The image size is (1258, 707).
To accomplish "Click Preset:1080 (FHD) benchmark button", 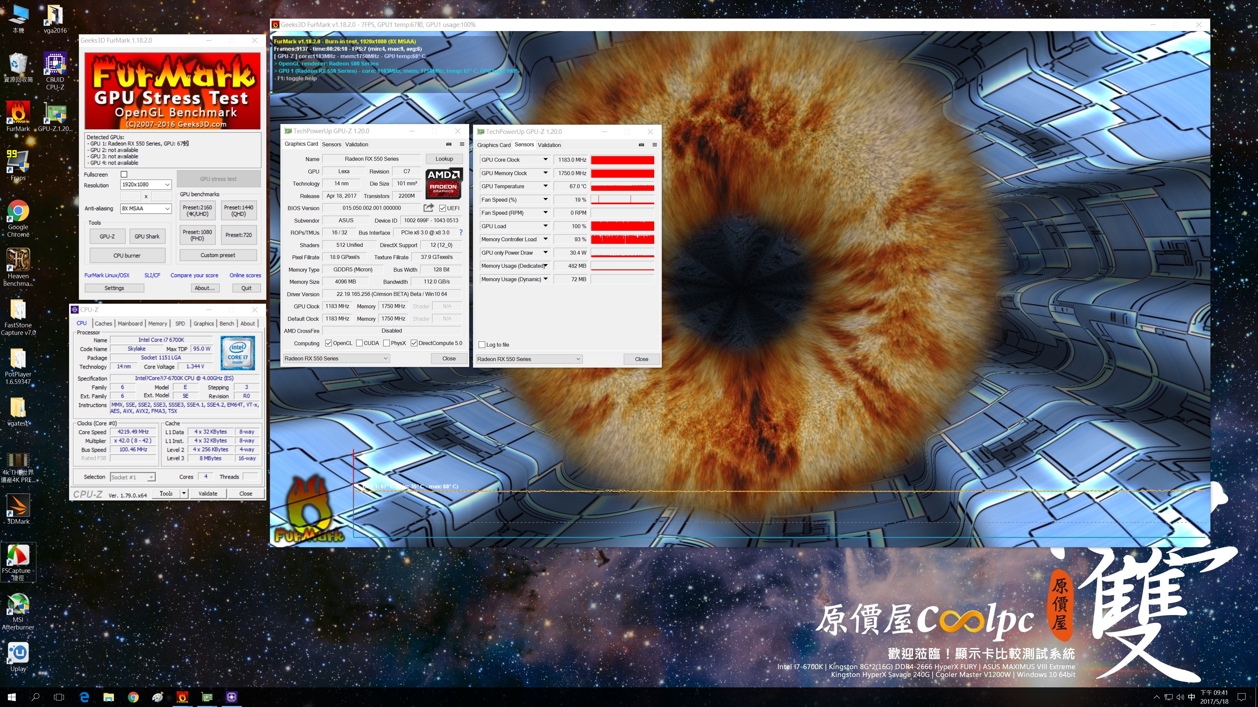I will coord(197,235).
